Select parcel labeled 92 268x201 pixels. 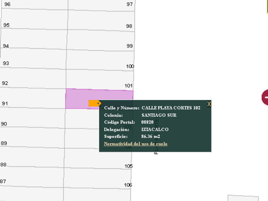pos(33,78)
